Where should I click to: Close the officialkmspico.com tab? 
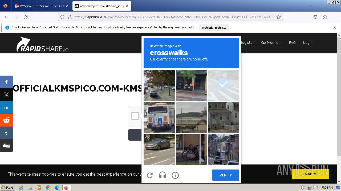(127, 6)
